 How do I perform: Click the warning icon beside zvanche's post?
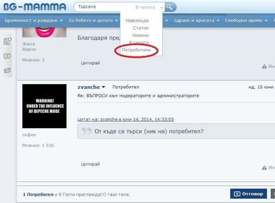click(265, 164)
